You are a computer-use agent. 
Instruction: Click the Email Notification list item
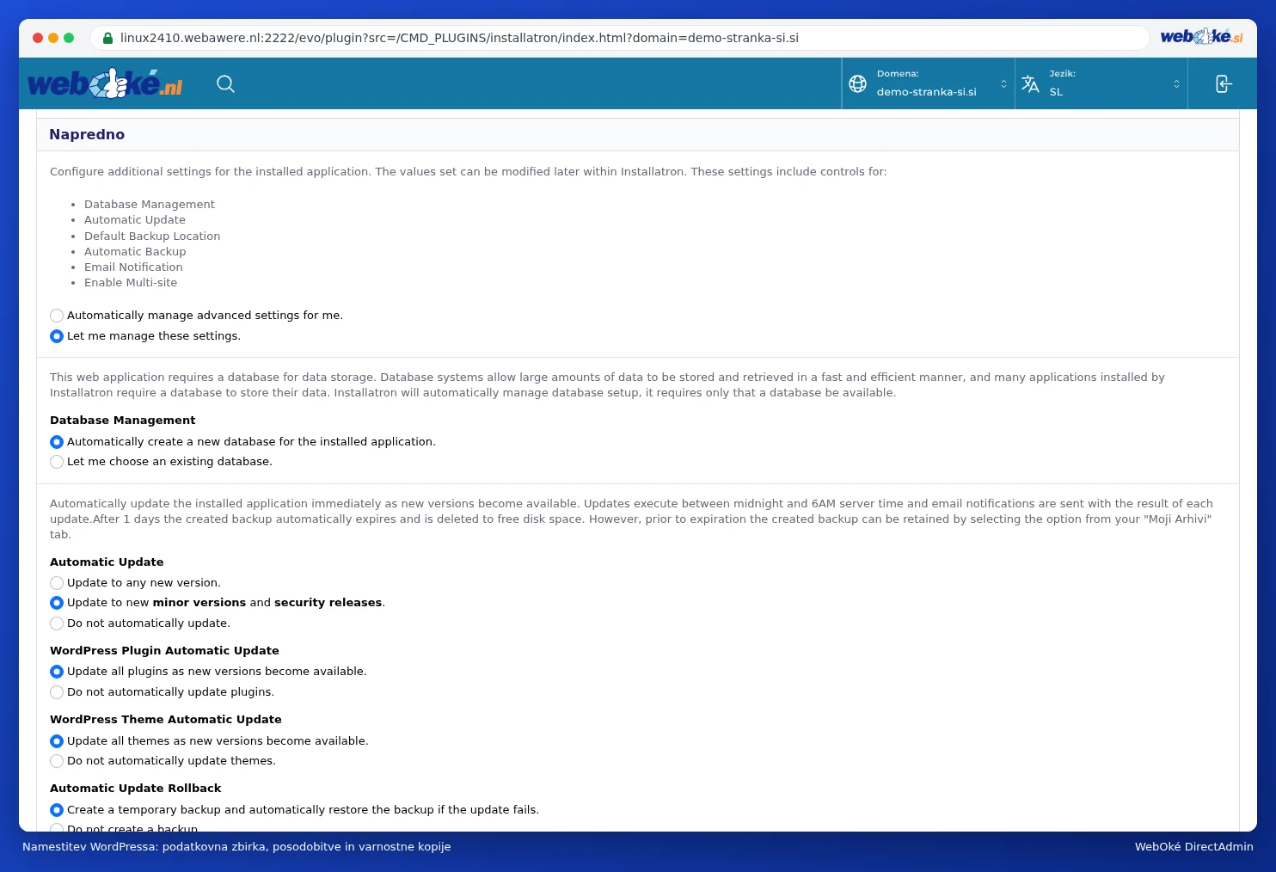point(133,267)
